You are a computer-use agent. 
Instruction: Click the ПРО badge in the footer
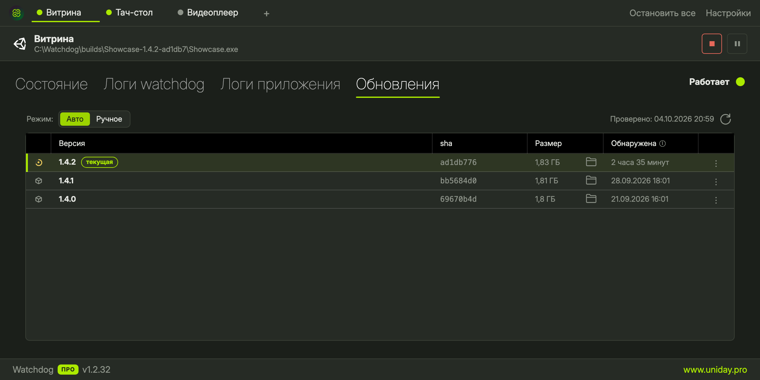coord(68,370)
